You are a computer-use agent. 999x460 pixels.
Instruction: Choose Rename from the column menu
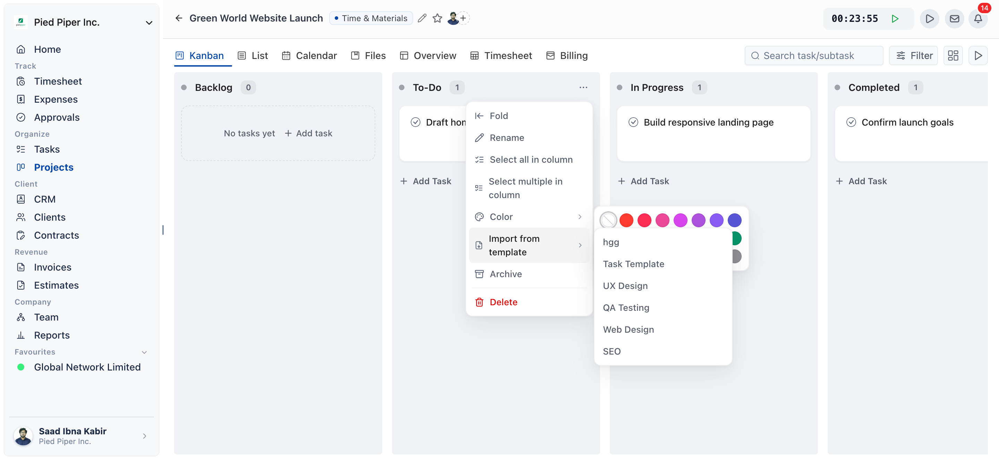click(x=529, y=138)
